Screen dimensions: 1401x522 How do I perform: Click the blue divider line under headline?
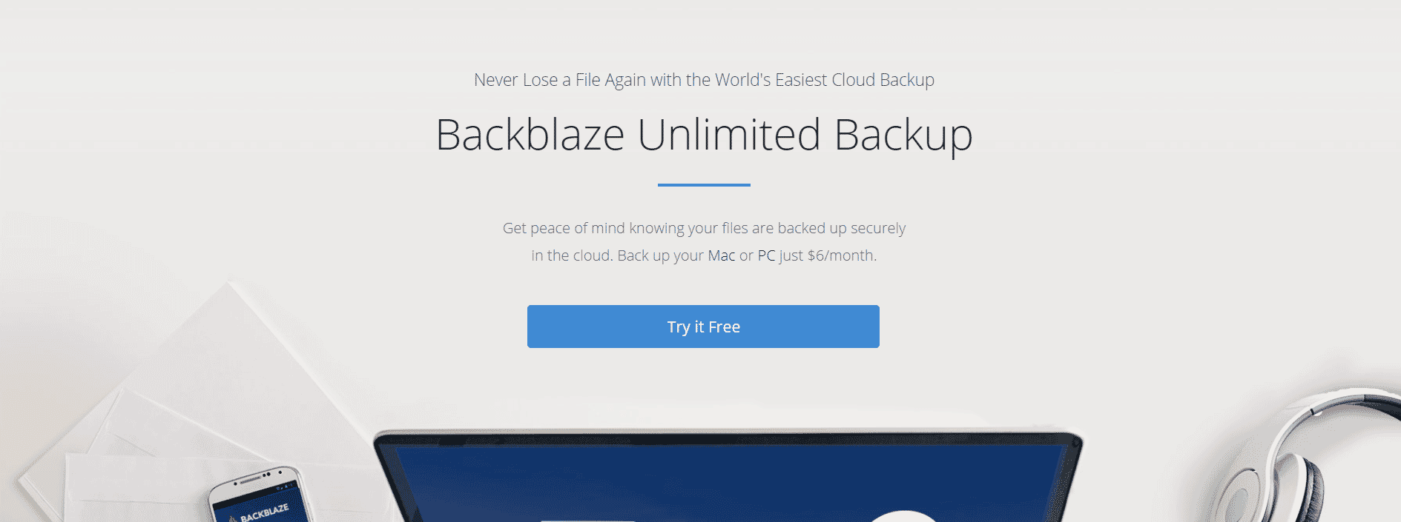(x=704, y=184)
